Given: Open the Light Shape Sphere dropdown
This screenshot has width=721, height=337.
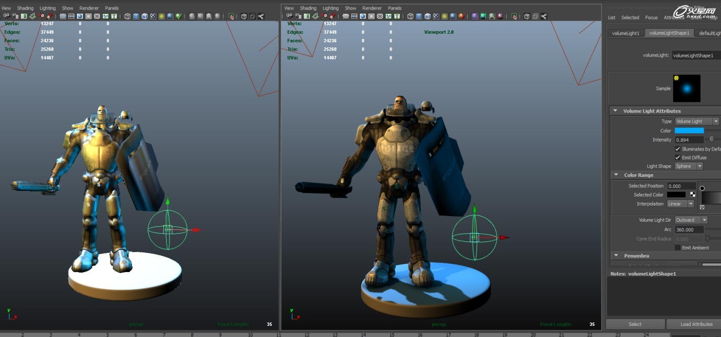Looking at the screenshot, I should [689, 166].
